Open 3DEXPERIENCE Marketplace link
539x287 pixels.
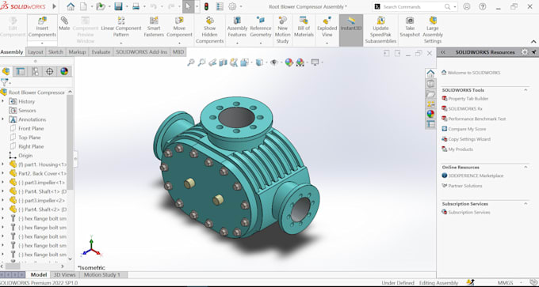point(476,176)
